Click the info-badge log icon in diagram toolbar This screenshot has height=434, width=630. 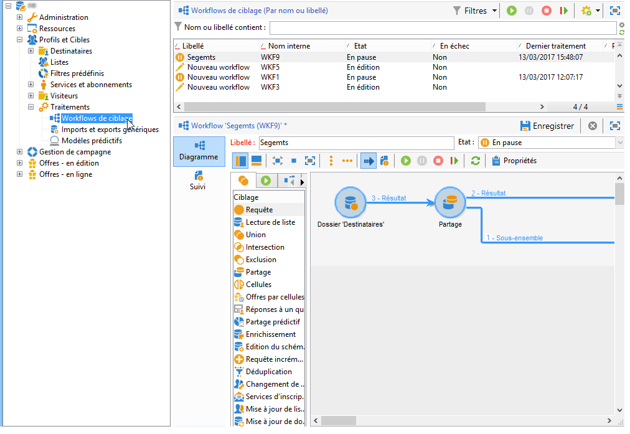[x=385, y=161]
